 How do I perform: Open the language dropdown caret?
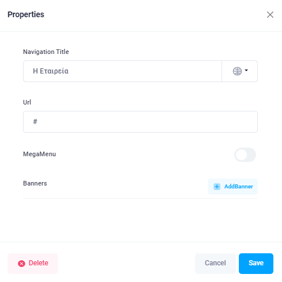coord(246,71)
